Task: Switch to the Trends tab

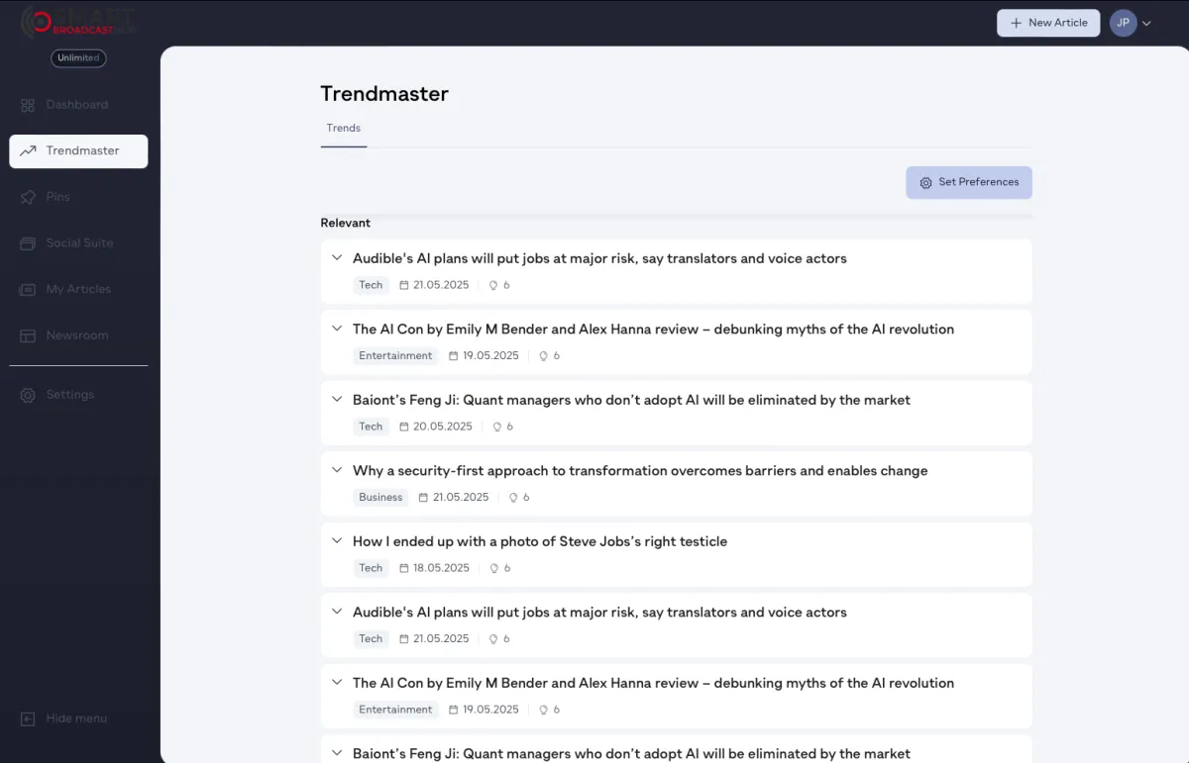Action: [x=344, y=129]
